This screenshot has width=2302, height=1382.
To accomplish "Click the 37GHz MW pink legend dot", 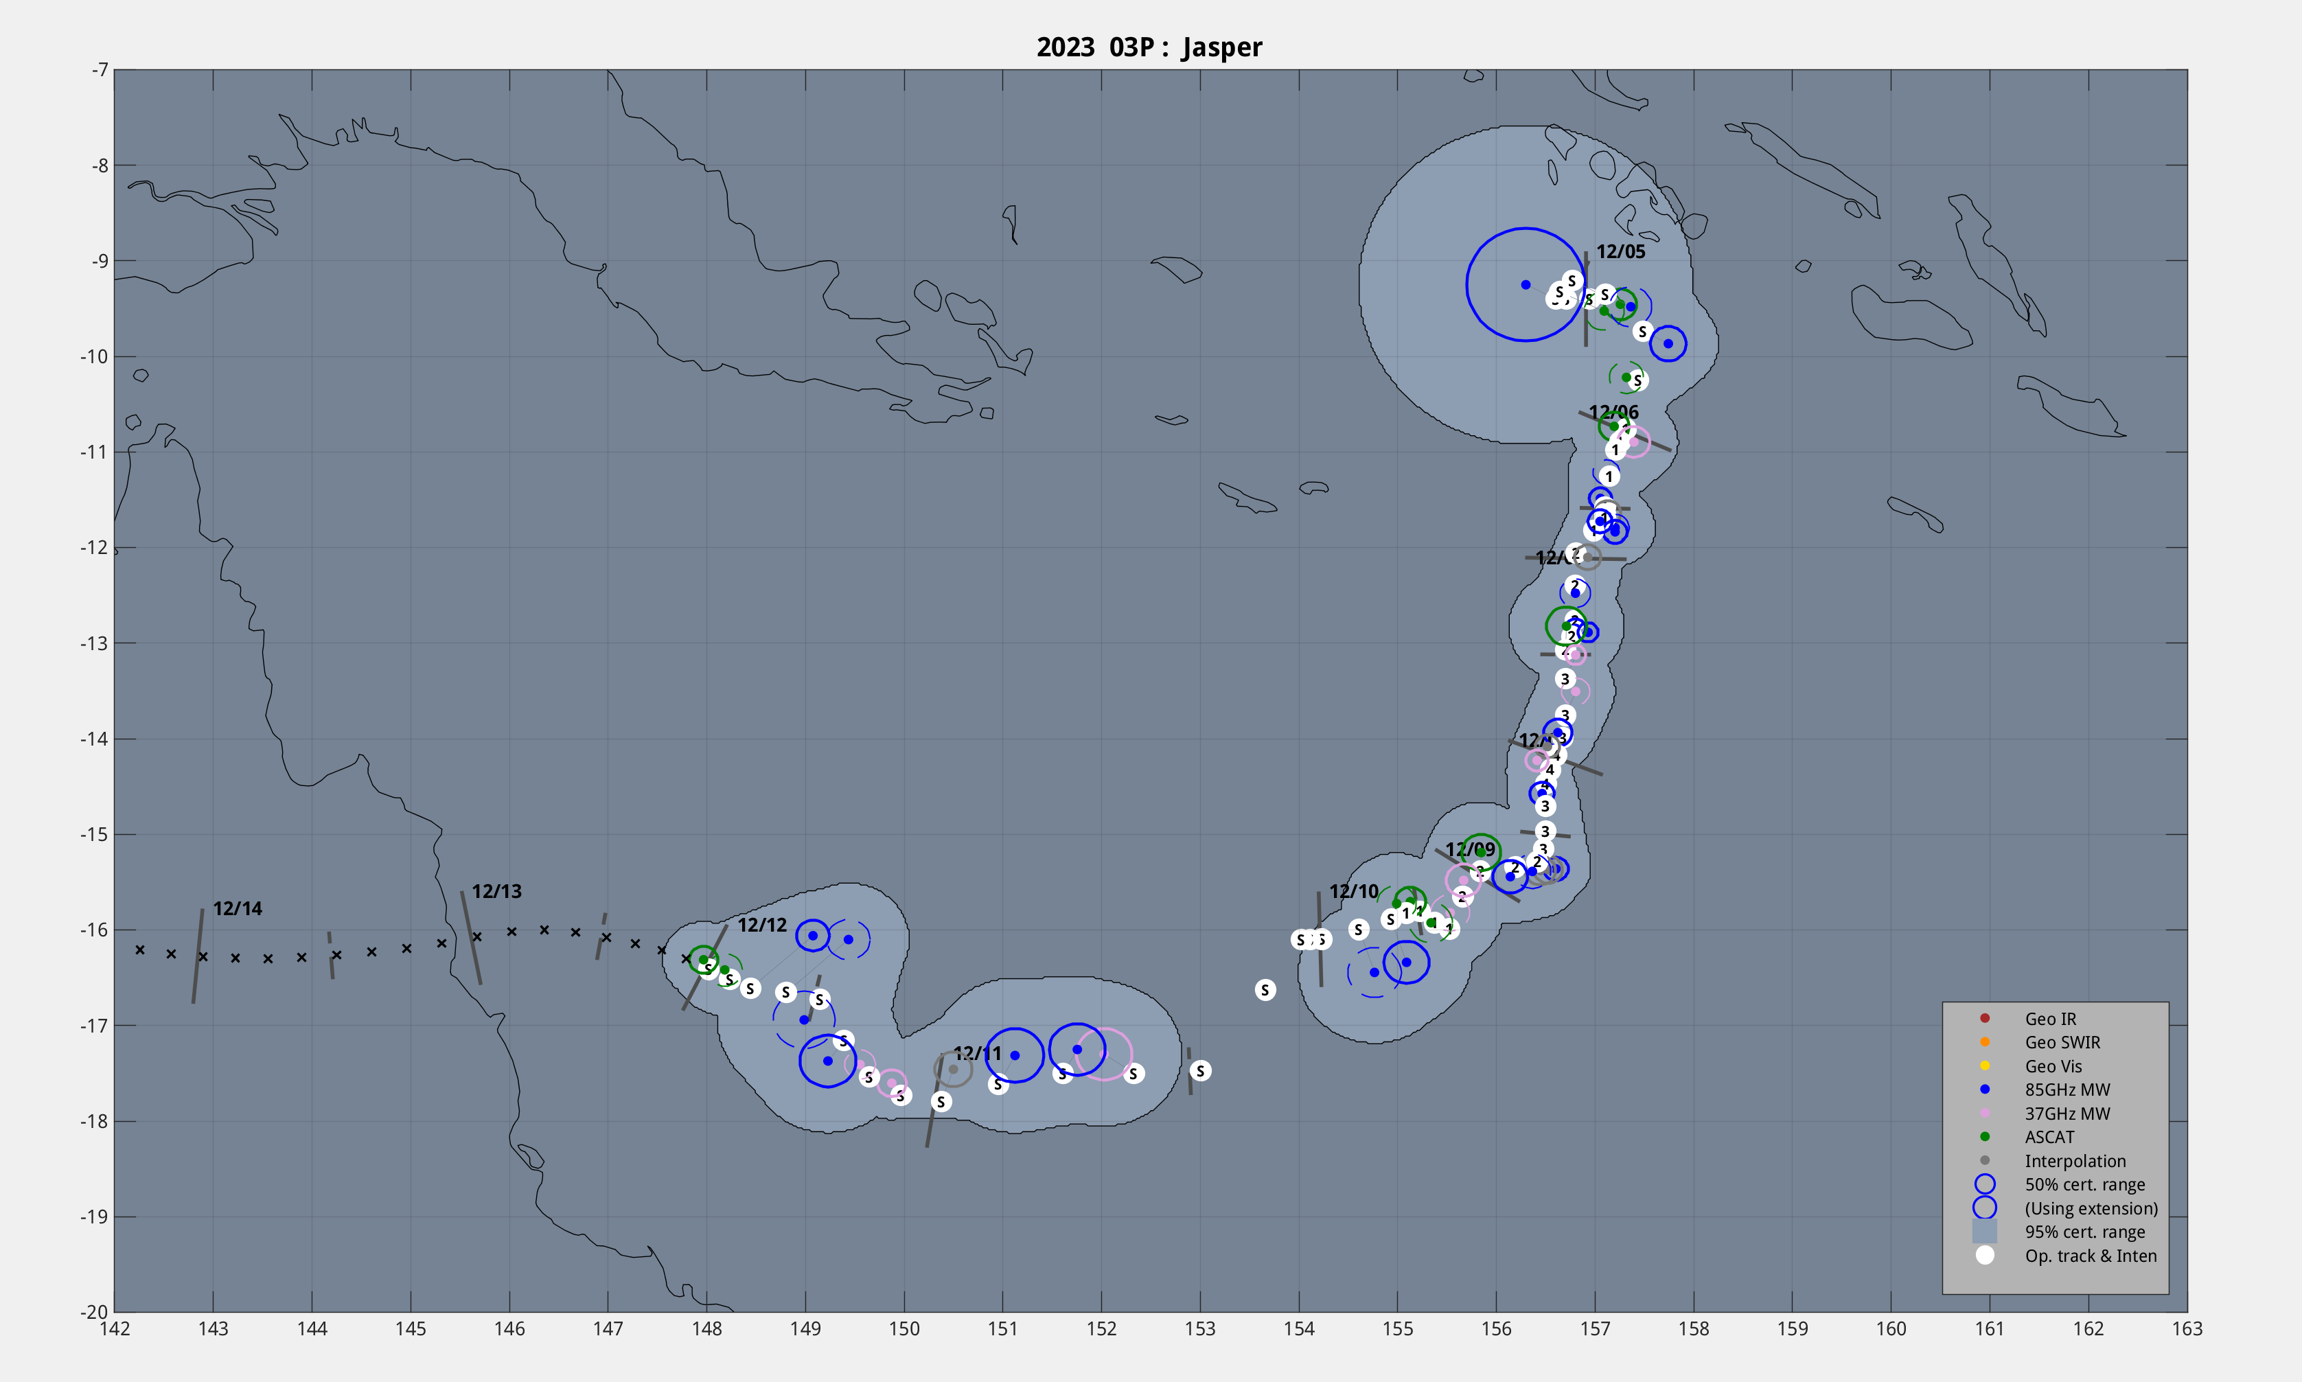I will (x=1984, y=1113).
